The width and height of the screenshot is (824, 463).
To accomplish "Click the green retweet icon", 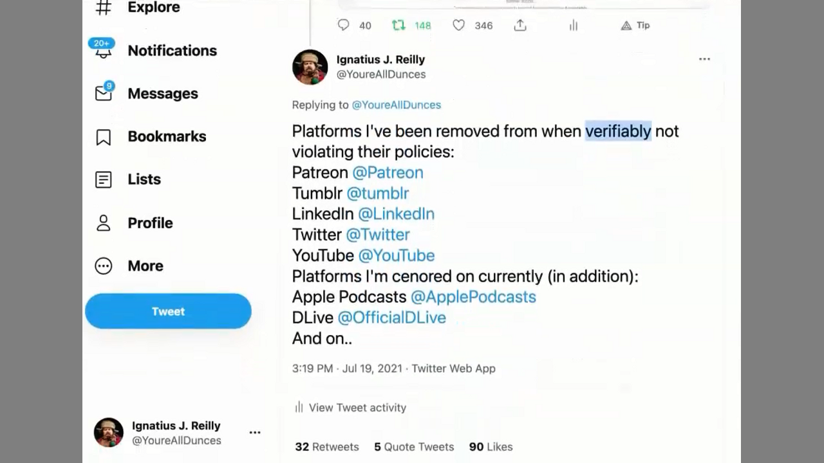I will 398,25.
